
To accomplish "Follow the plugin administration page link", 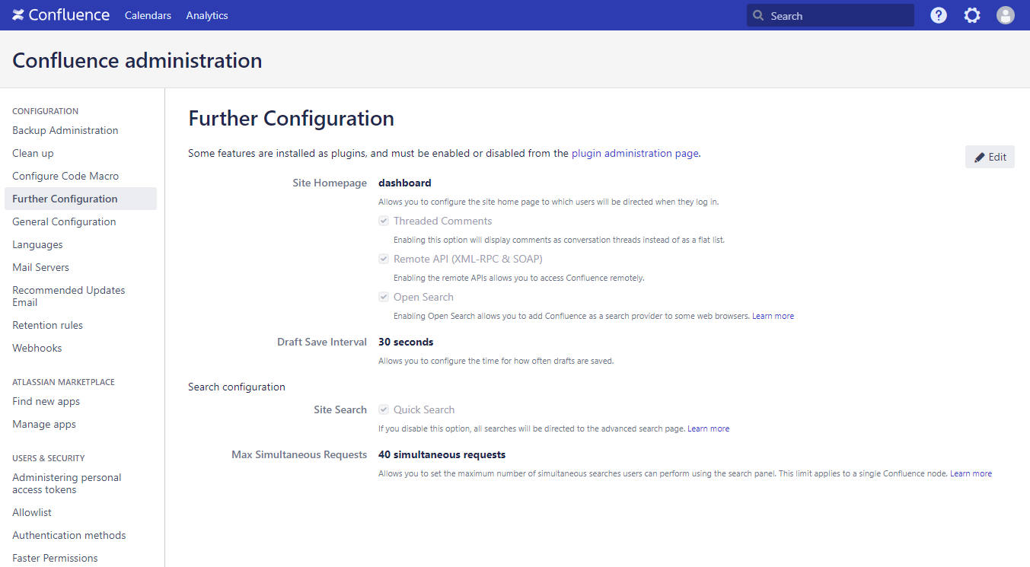I will 635,153.
